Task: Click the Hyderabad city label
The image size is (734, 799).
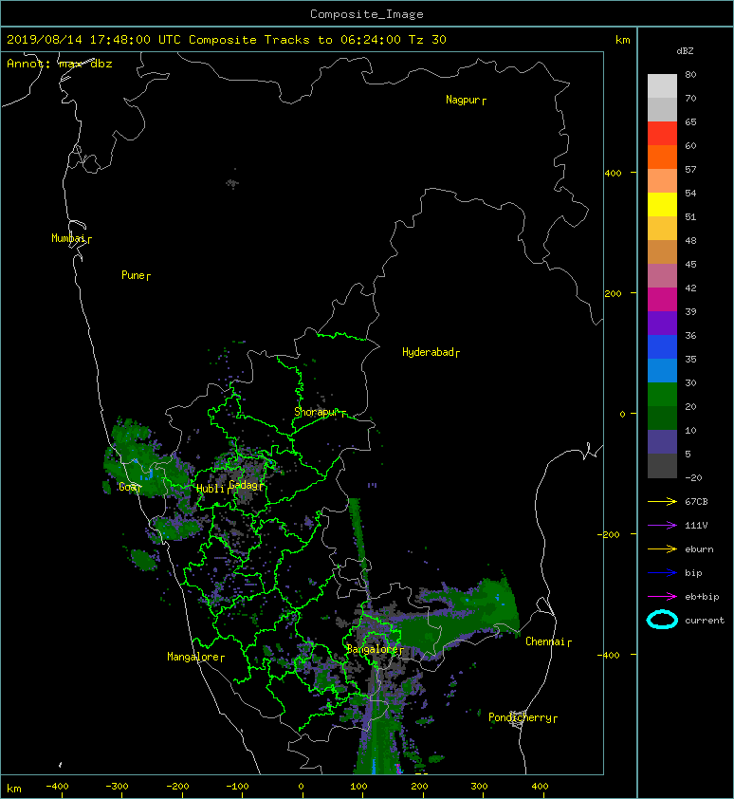Action: tap(428, 352)
